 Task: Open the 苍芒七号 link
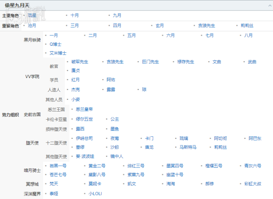58,175
